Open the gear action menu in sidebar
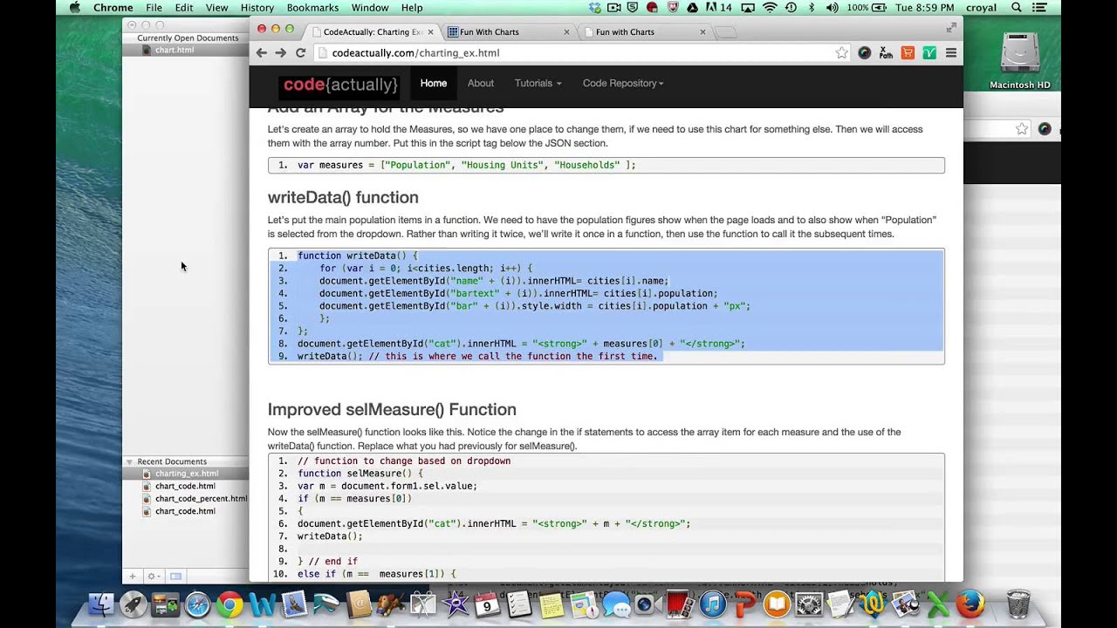1117x628 pixels. [153, 577]
